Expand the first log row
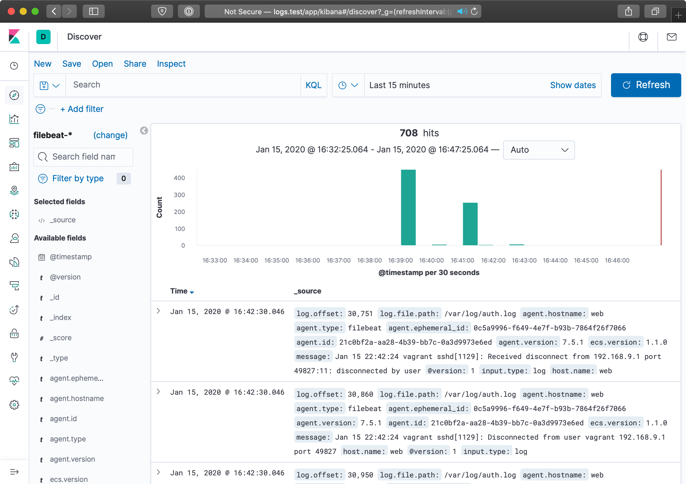Viewport: 686px width, 484px height. click(158, 311)
